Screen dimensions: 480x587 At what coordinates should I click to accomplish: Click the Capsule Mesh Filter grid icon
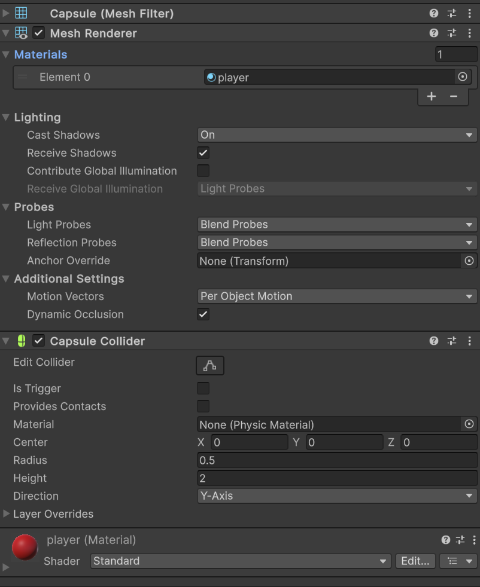pos(21,13)
